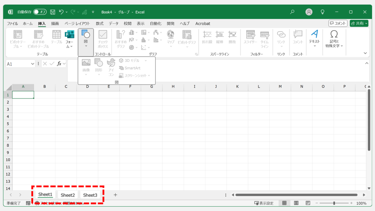Switch to the ホーム ribbon tab
The height and width of the screenshot is (211, 375).
point(28,23)
